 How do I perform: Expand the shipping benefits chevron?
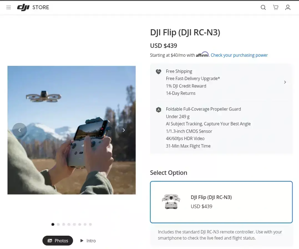[x=285, y=82]
